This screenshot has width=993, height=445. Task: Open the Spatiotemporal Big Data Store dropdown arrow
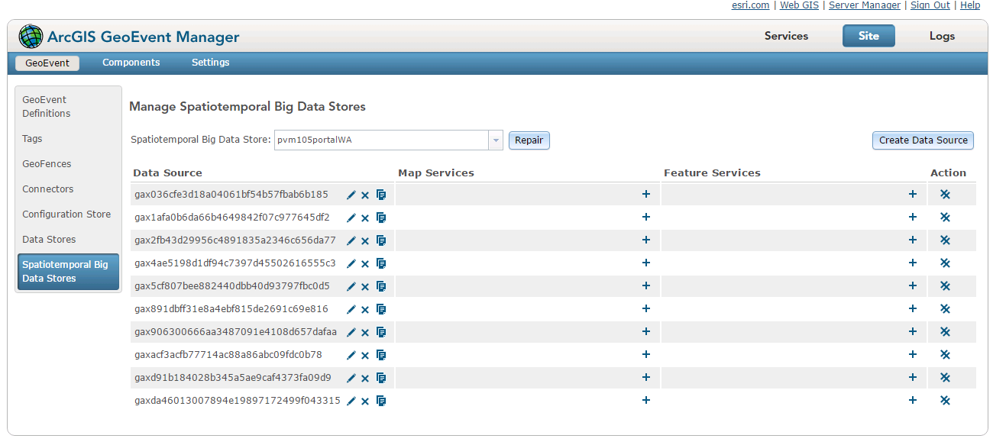point(496,140)
